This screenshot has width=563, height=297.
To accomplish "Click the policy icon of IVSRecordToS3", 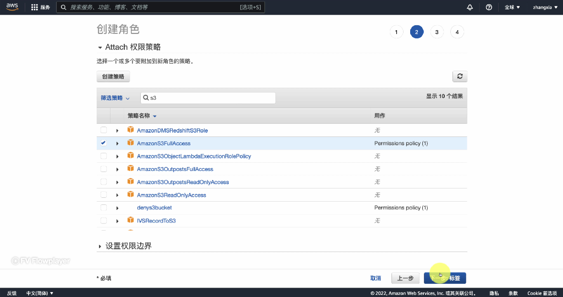I will (131, 220).
